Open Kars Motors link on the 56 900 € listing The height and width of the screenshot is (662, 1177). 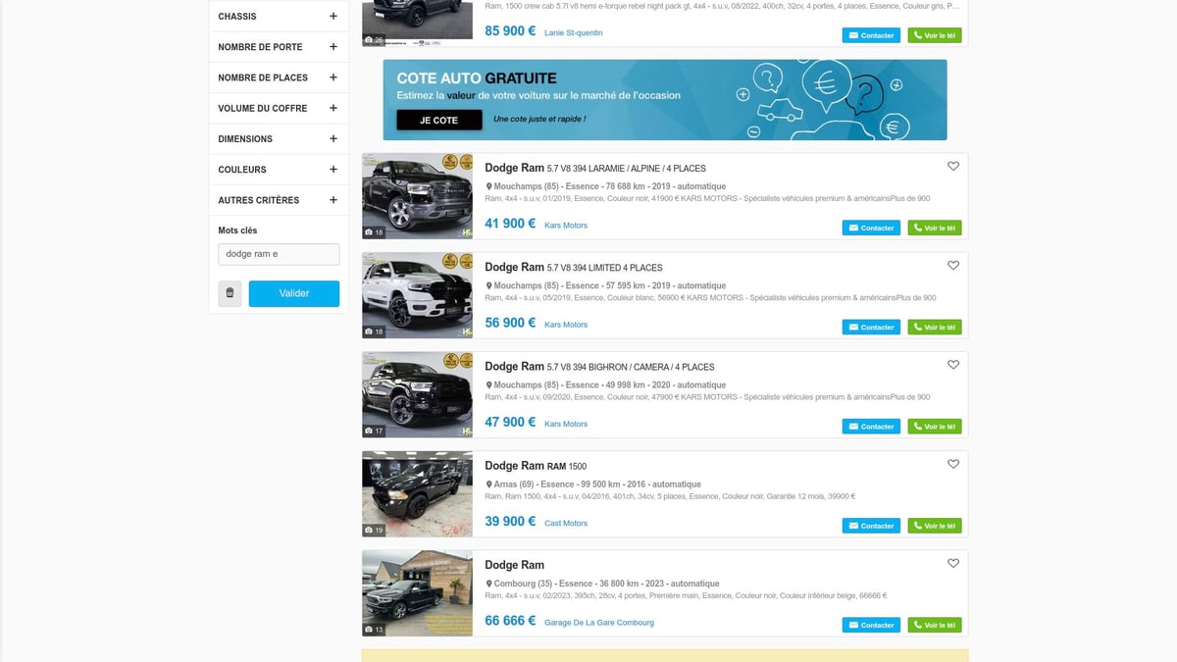pos(566,325)
